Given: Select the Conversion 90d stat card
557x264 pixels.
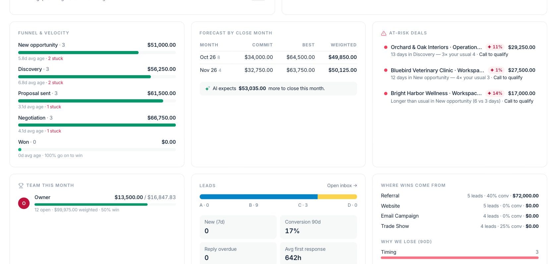Looking at the screenshot, I should pos(318,227).
